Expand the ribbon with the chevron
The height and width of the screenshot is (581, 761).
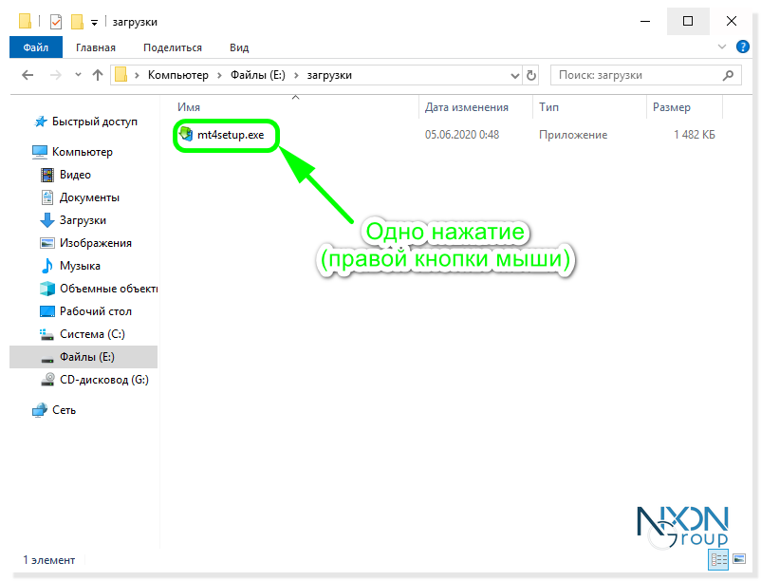[x=722, y=47]
